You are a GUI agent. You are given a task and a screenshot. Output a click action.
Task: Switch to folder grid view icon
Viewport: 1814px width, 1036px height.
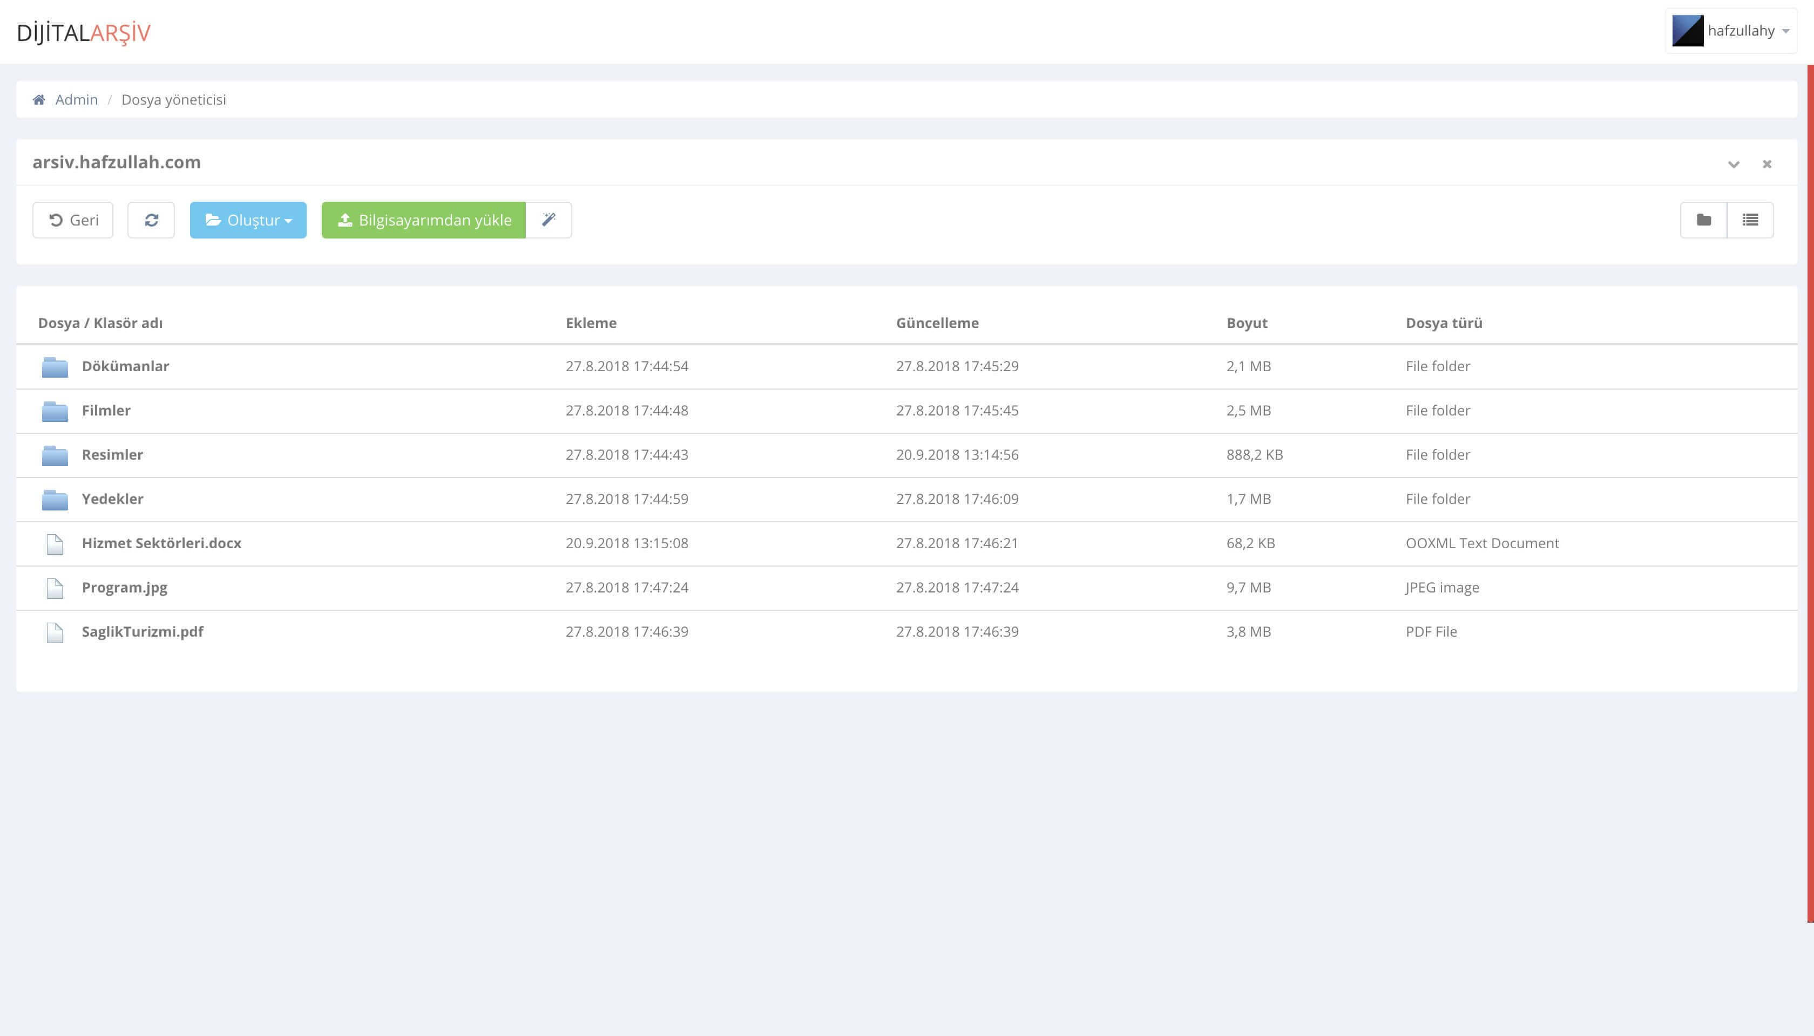(1703, 220)
